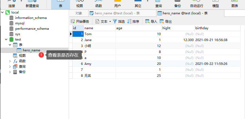Click the row 1 record indicator arrow
Image resolution: width=245 pixels, height=119 pixels.
click(71, 34)
